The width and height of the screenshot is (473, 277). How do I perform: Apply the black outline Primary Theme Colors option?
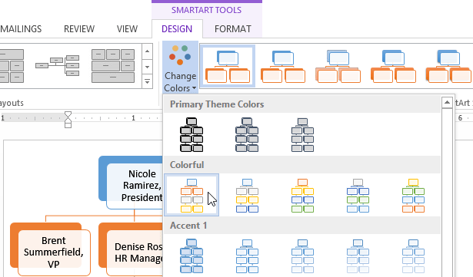(x=192, y=134)
